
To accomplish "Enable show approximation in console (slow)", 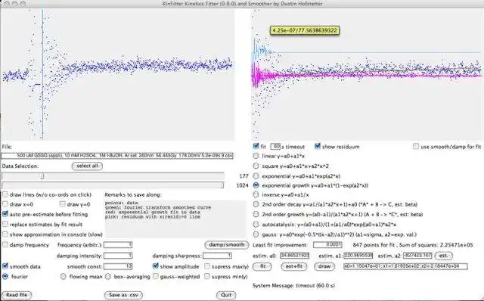I will click(5, 234).
